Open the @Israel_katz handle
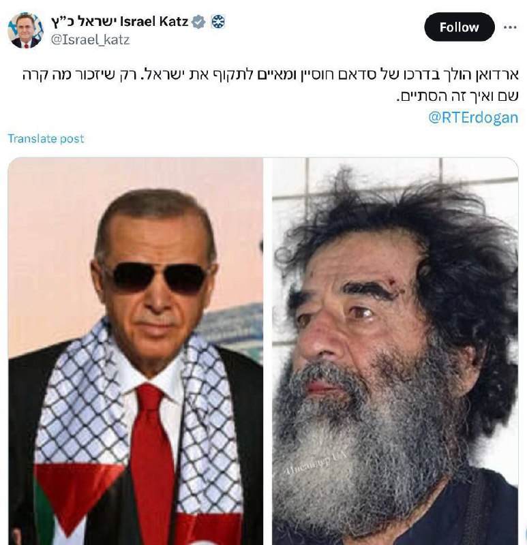527x545 pixels. (x=90, y=40)
